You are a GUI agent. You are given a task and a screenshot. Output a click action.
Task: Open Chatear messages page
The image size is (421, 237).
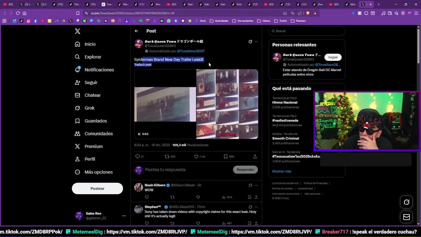coord(88,95)
